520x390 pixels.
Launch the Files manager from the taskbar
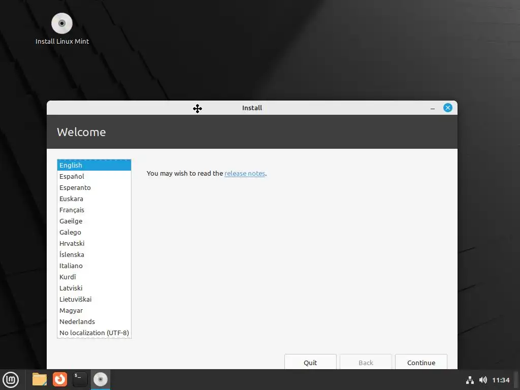coord(40,379)
